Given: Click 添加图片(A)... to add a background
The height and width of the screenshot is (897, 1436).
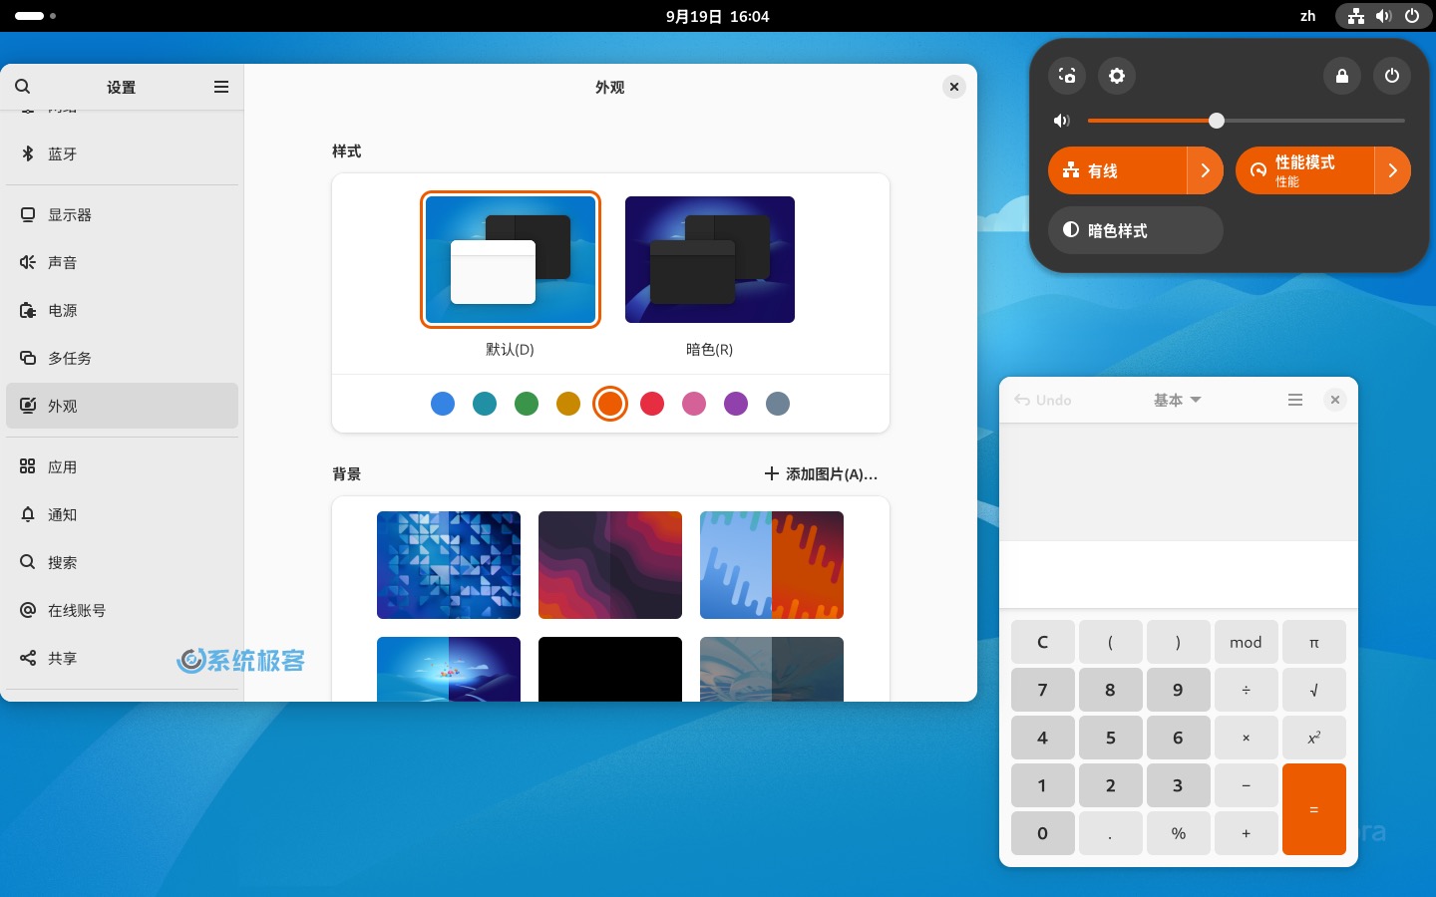Looking at the screenshot, I should (x=821, y=474).
